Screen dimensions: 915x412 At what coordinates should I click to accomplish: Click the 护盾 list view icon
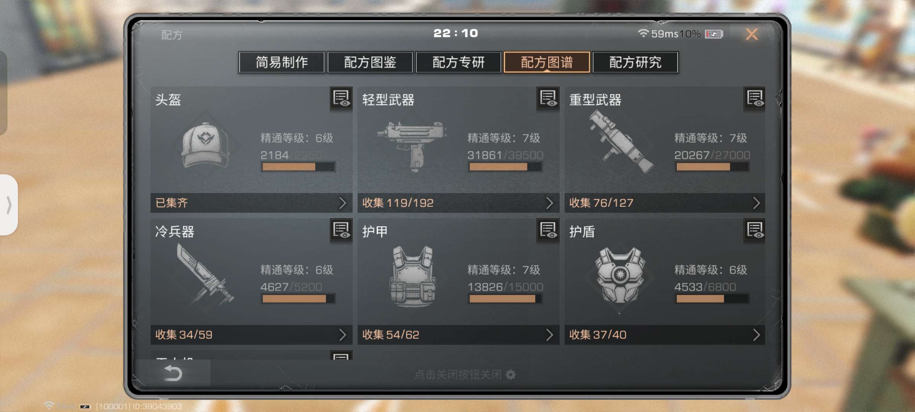pos(754,230)
